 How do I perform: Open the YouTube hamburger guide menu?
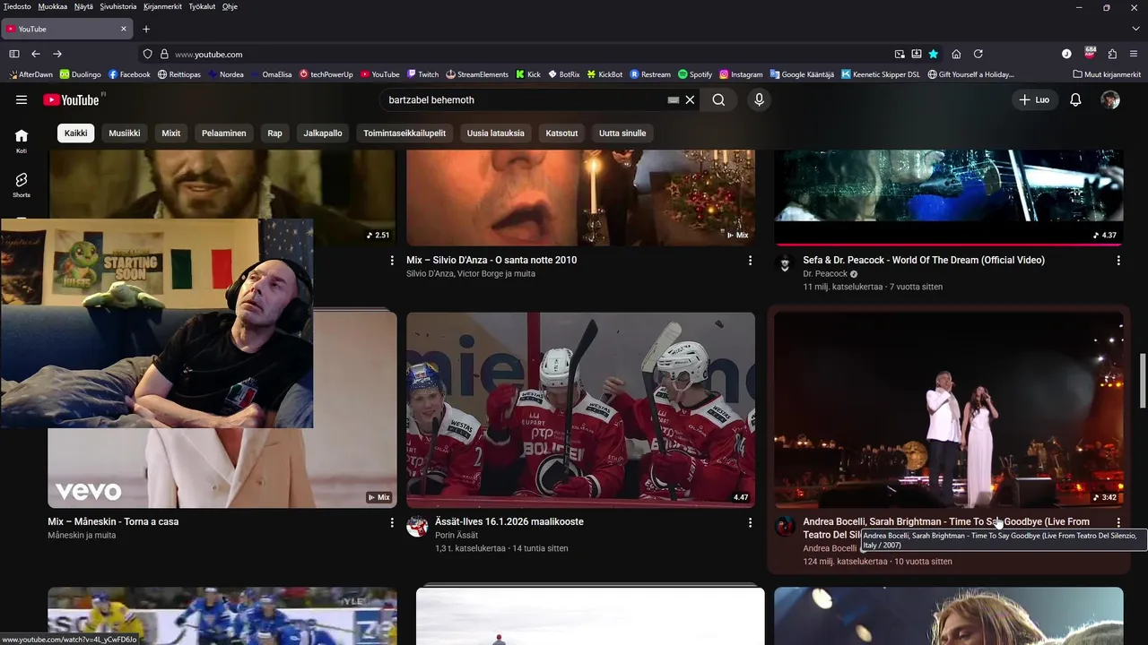(x=22, y=99)
